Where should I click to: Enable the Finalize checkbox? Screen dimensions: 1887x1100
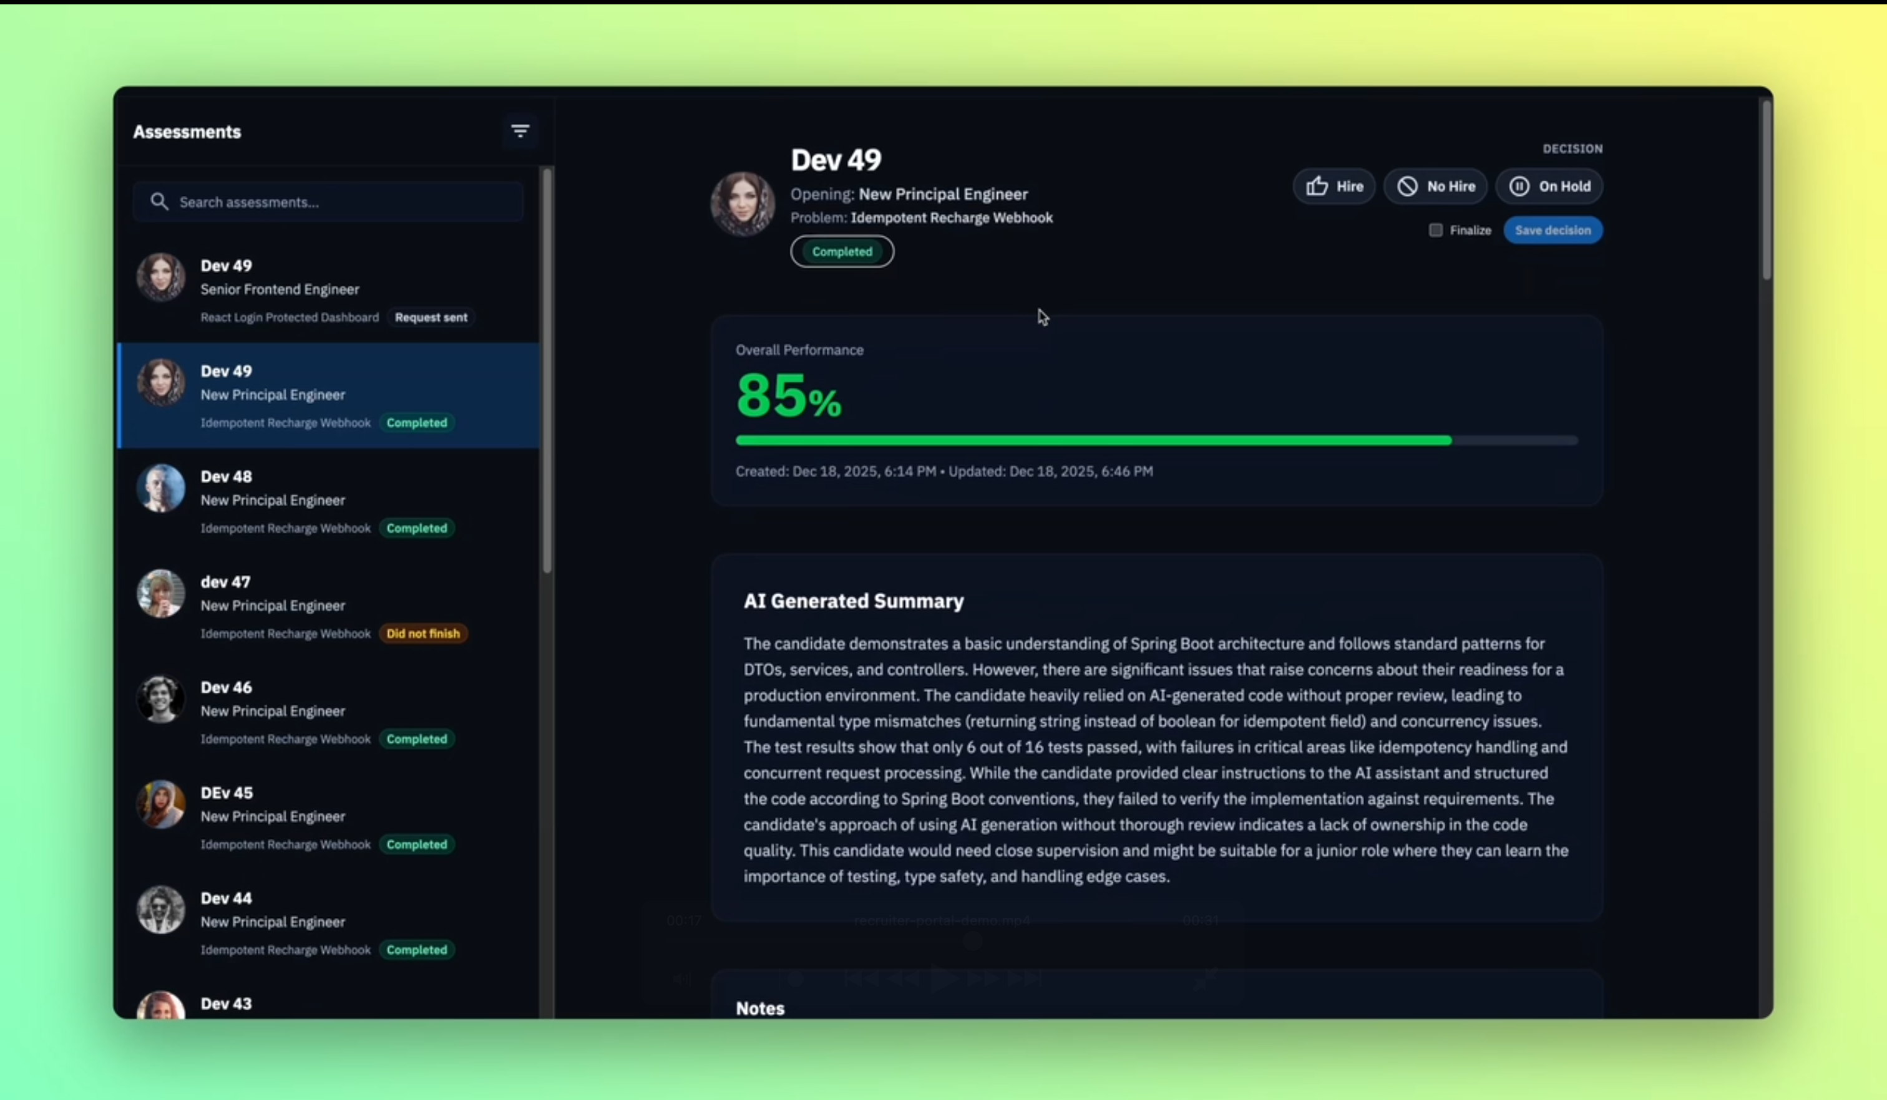pos(1435,229)
